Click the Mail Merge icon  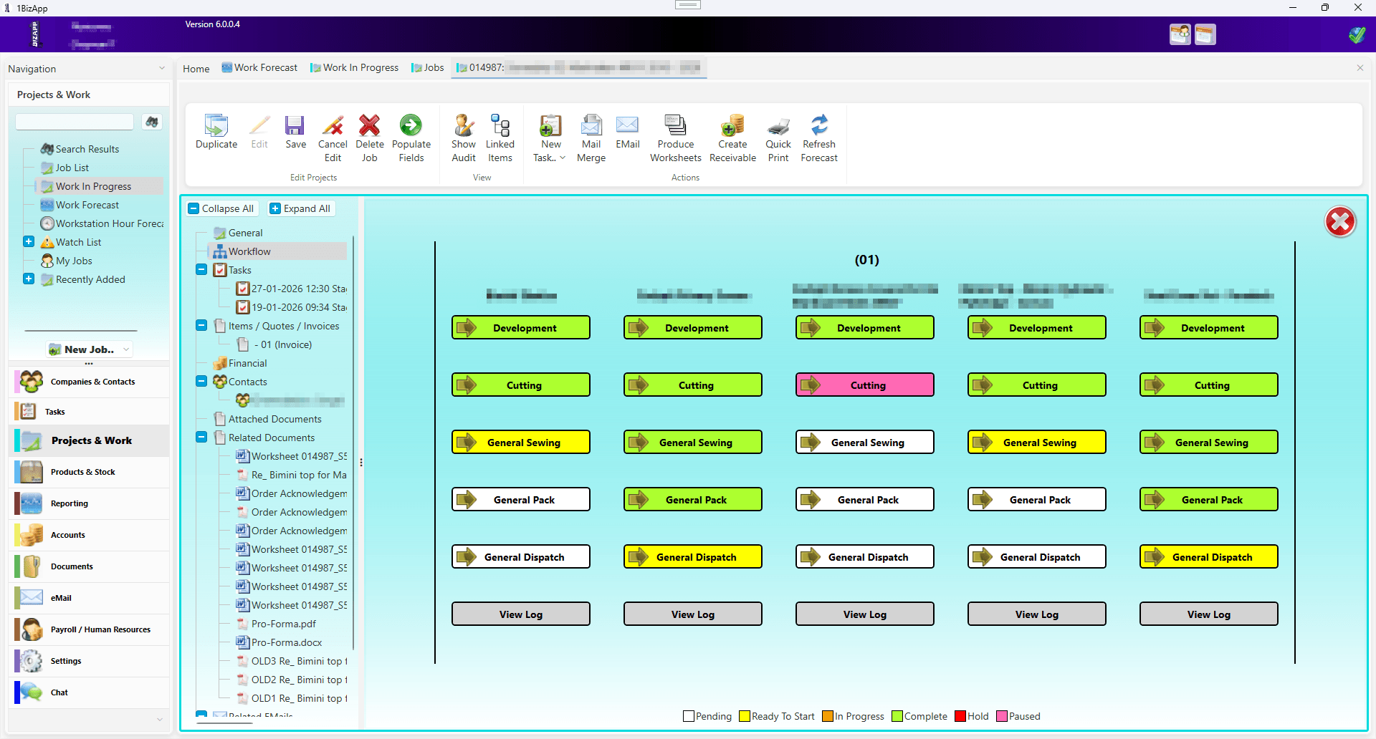[591, 126]
